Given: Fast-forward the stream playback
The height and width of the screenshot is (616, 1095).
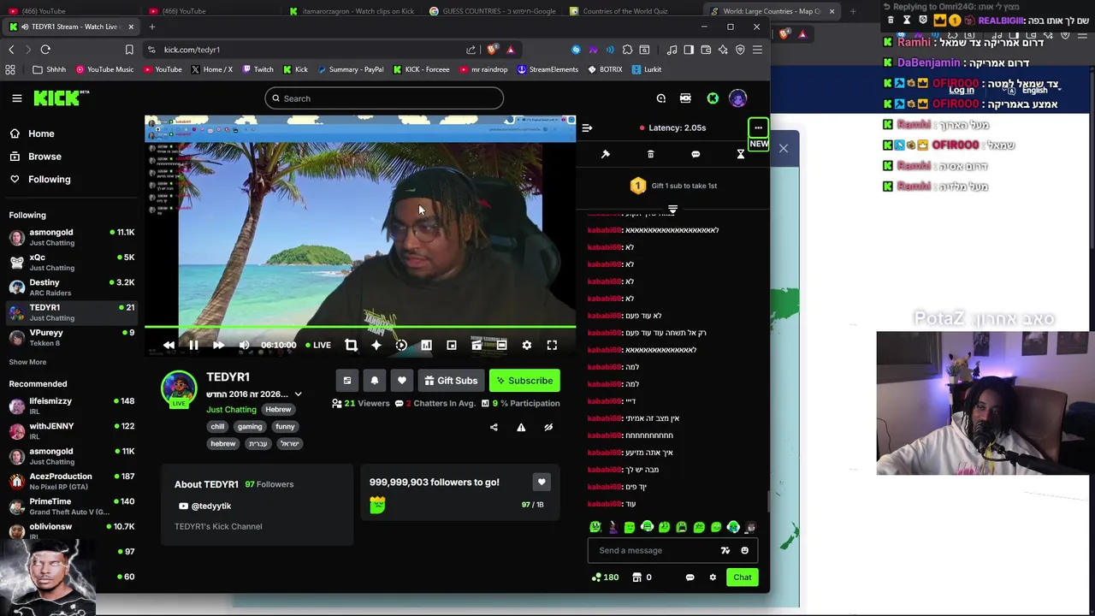Looking at the screenshot, I should pos(218,345).
